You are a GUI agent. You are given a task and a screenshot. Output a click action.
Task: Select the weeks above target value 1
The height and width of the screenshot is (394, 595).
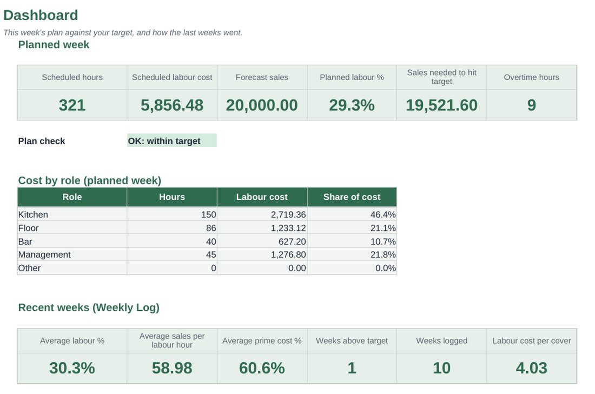click(352, 368)
